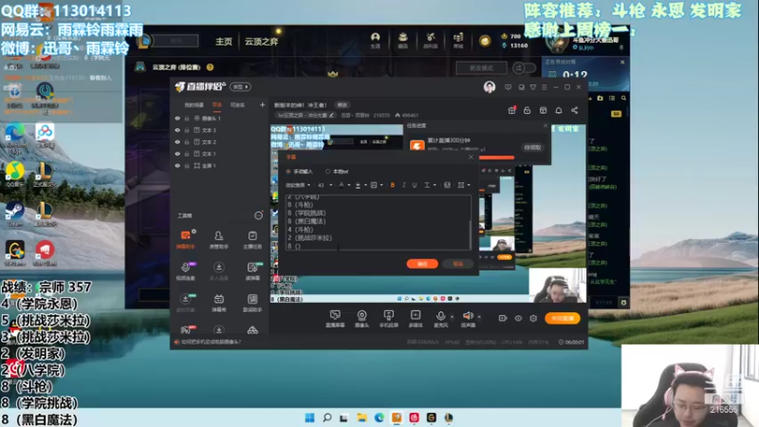Open 弹幕秀 tool icon

click(x=219, y=303)
